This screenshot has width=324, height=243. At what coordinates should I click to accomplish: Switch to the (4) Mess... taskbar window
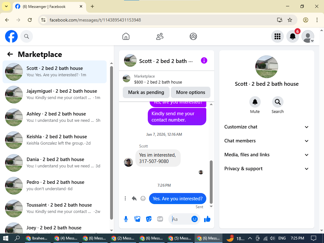[x=66, y=238]
